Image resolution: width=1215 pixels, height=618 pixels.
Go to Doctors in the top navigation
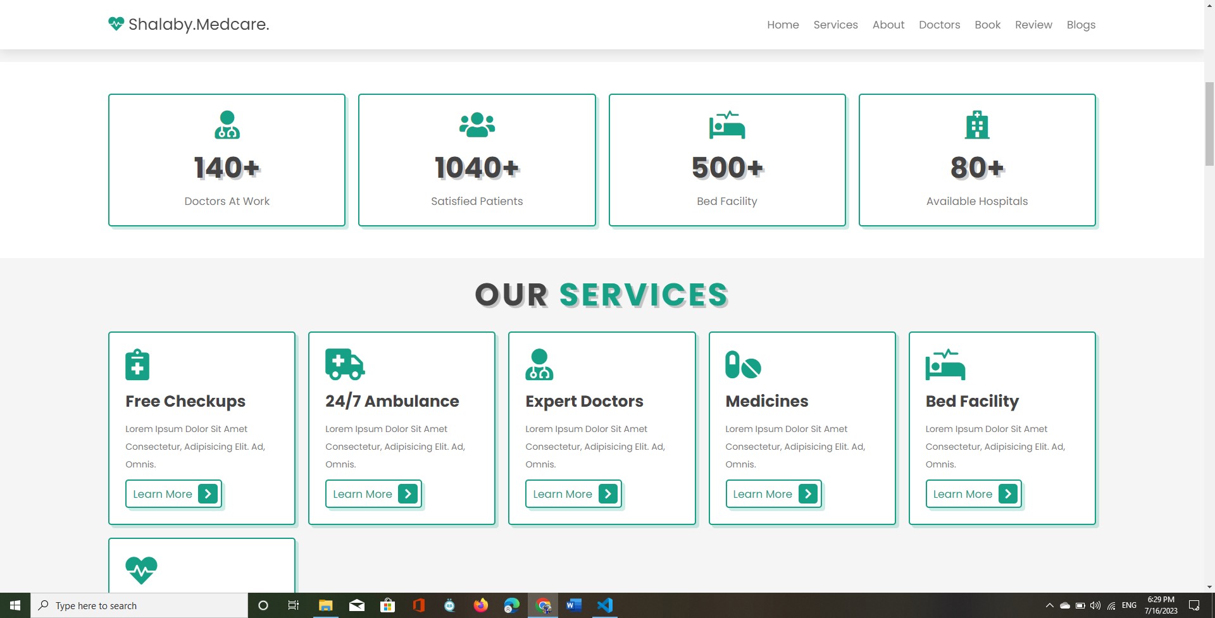pos(939,25)
